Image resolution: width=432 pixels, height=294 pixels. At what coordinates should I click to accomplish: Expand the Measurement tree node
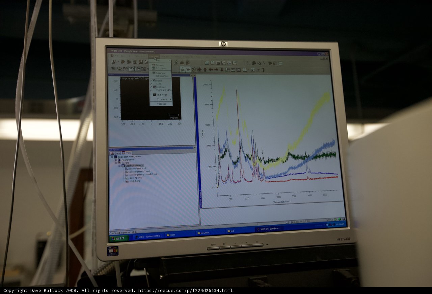[115, 160]
